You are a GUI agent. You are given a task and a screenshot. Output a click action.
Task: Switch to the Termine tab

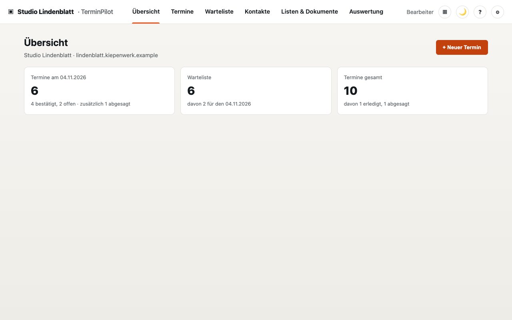pos(182,12)
